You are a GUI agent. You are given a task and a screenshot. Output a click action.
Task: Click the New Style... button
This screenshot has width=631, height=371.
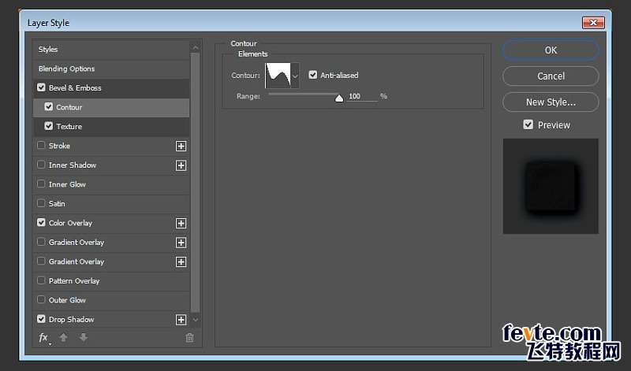tap(551, 102)
